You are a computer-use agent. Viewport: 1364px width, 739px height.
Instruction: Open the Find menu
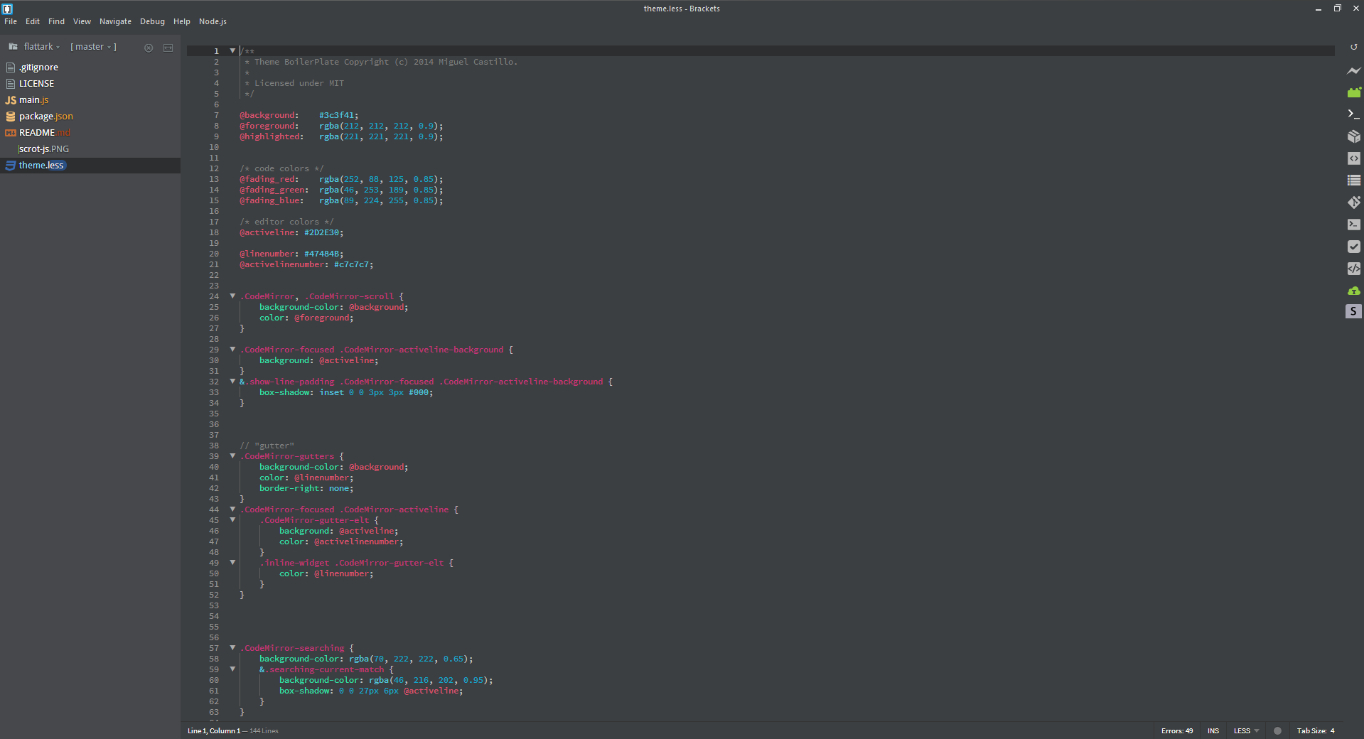pos(57,21)
